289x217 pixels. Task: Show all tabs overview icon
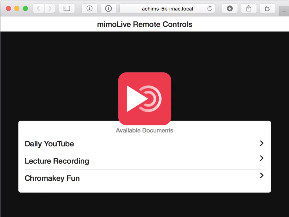(x=268, y=8)
